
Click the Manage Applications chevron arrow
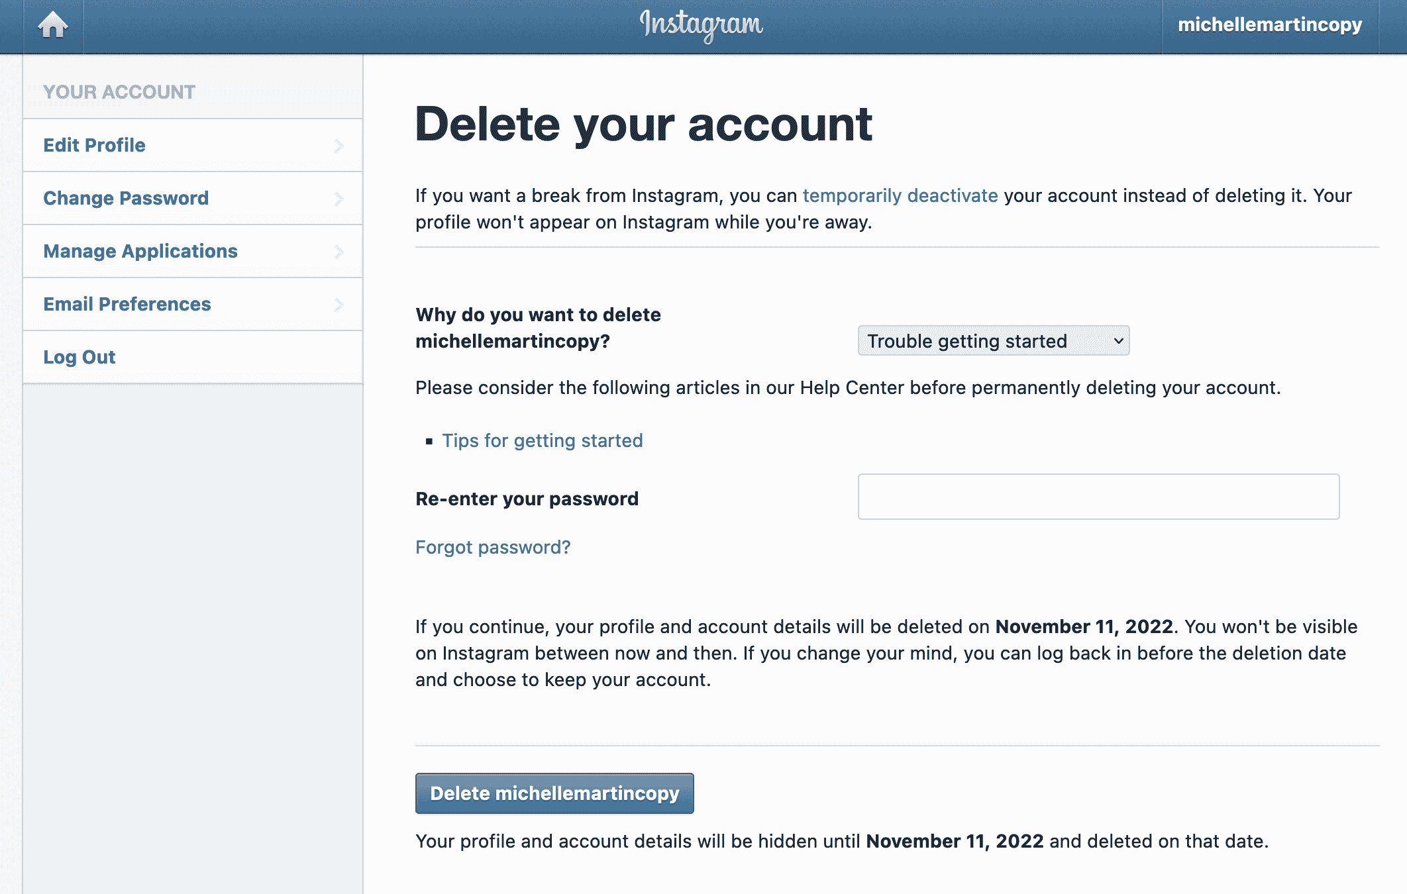click(339, 250)
